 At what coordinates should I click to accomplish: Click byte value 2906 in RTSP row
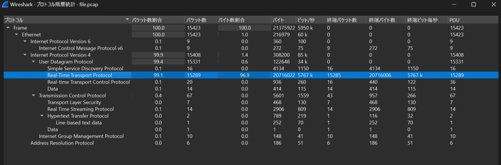[x=278, y=109]
